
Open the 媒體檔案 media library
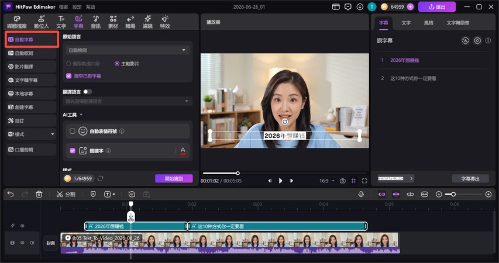17,22
